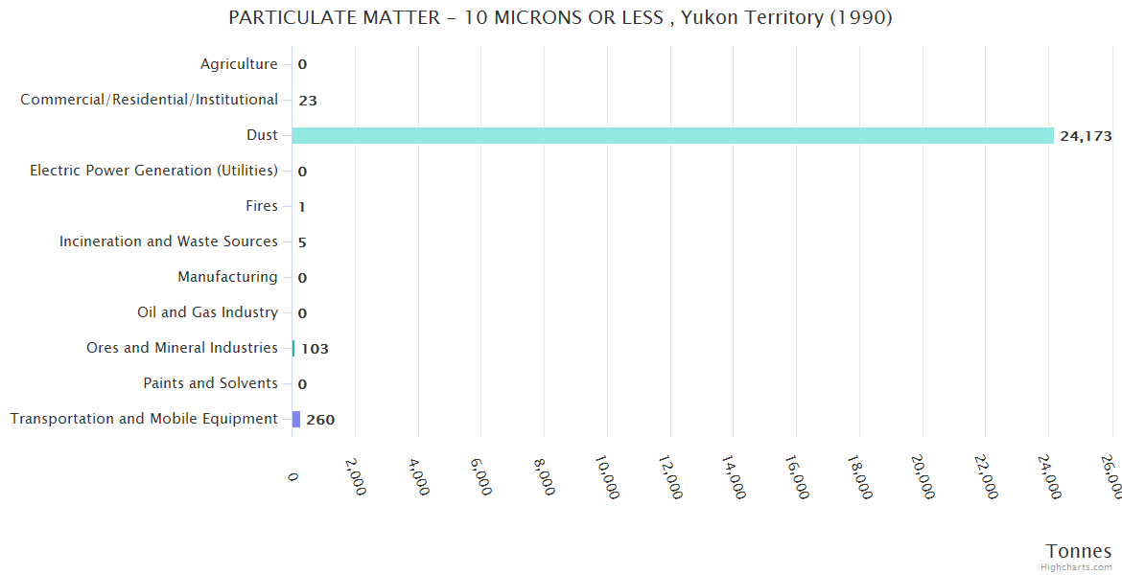Click the 12,000 tick label on the axis
Viewport: 1122px width, 575px height.
[670, 477]
